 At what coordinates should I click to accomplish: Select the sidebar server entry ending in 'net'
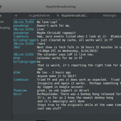(2, 22)
